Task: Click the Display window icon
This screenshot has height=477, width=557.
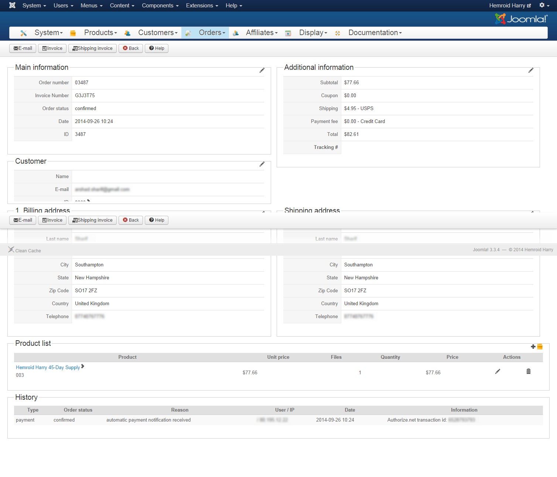Action: (x=288, y=33)
